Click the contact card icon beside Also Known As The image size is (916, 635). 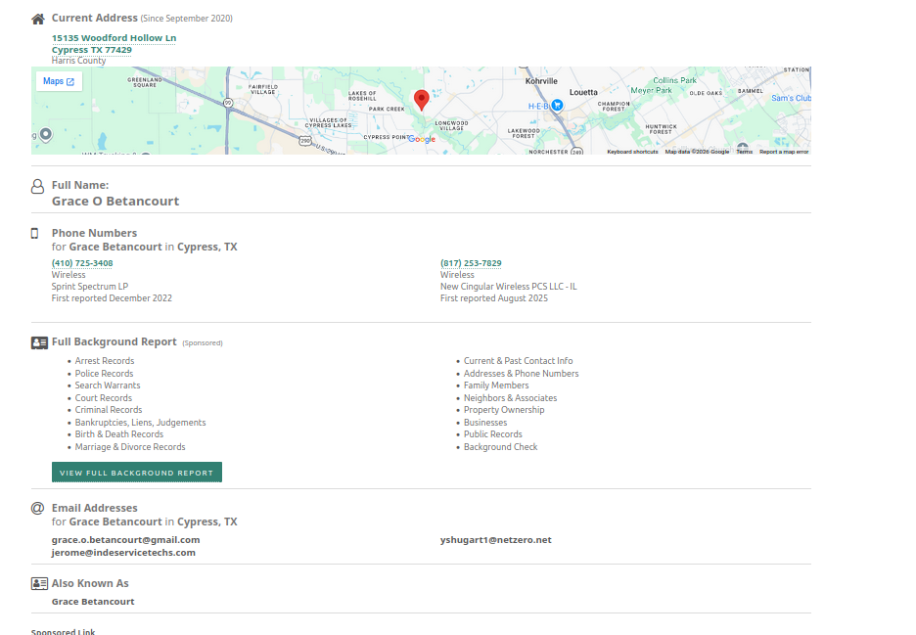pyautogui.click(x=39, y=583)
